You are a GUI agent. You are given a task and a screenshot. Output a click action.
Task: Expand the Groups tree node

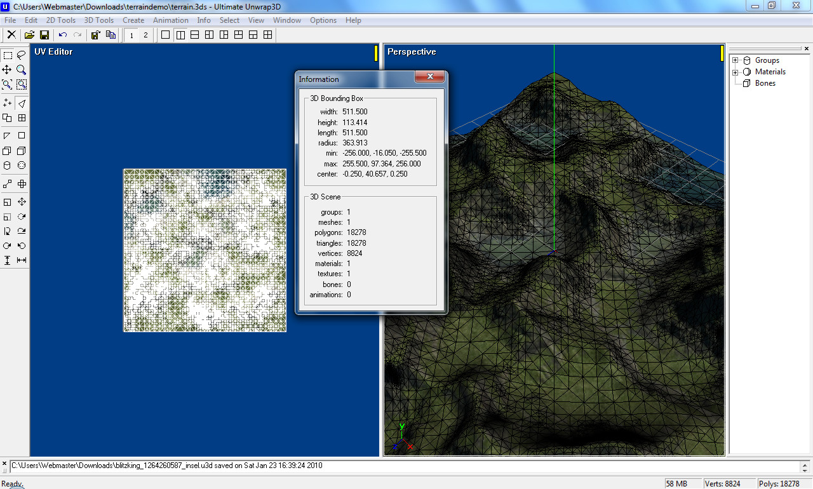(x=736, y=60)
